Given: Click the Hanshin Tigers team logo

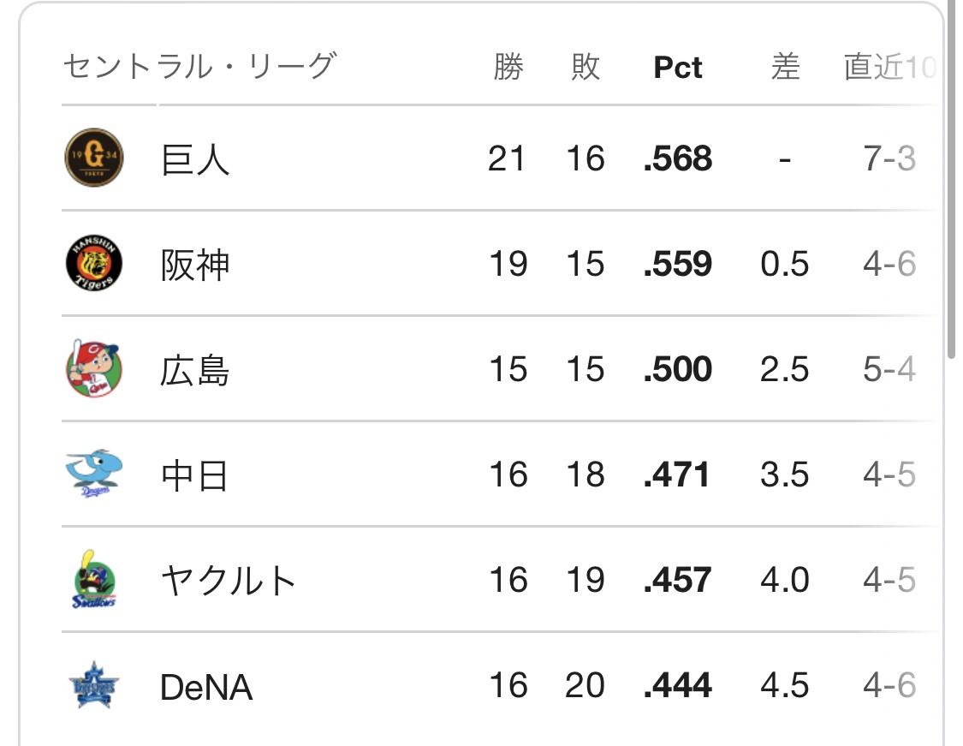Looking at the screenshot, I should click(94, 264).
